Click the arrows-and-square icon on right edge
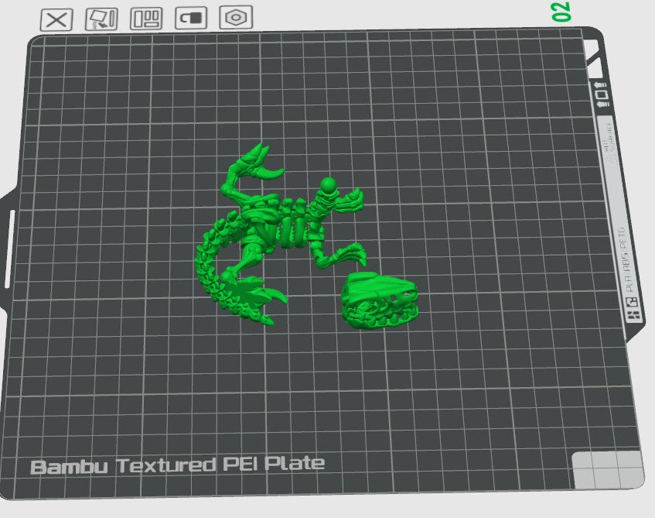 pyautogui.click(x=602, y=96)
